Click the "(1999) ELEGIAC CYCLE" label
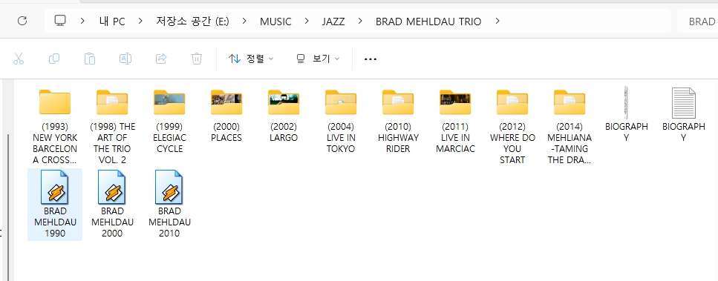This screenshot has height=281, width=718. coord(169,137)
